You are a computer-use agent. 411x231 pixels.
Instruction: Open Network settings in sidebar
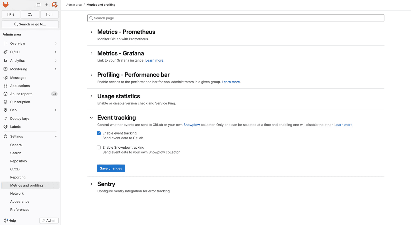click(x=17, y=193)
